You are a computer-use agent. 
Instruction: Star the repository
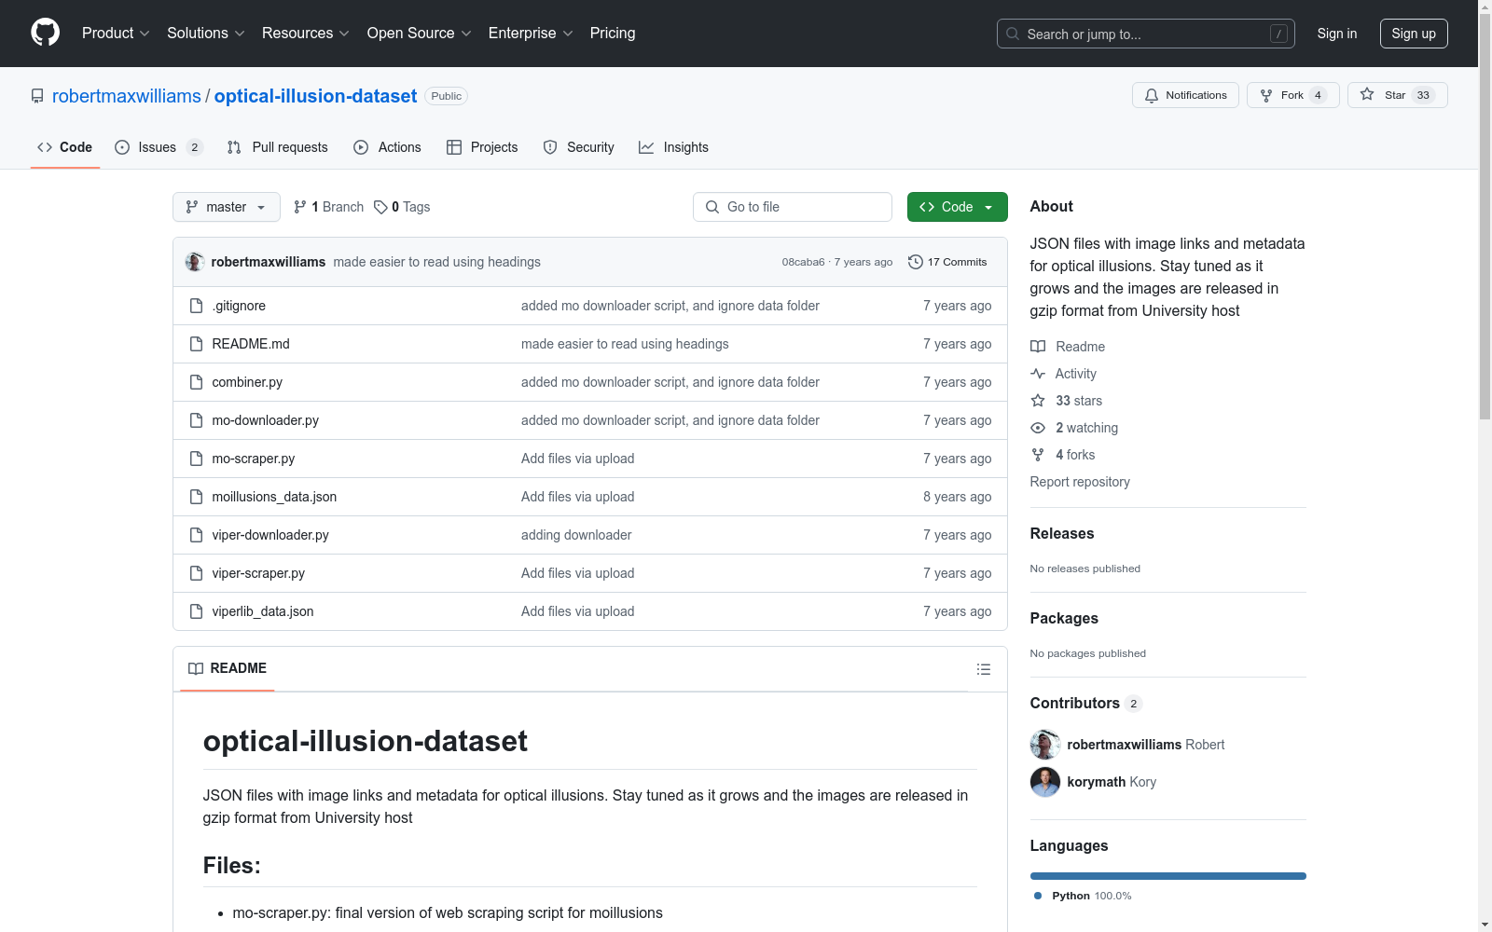(x=1397, y=95)
